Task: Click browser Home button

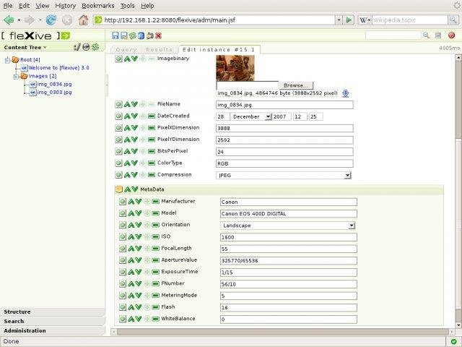Action: pos(84,20)
